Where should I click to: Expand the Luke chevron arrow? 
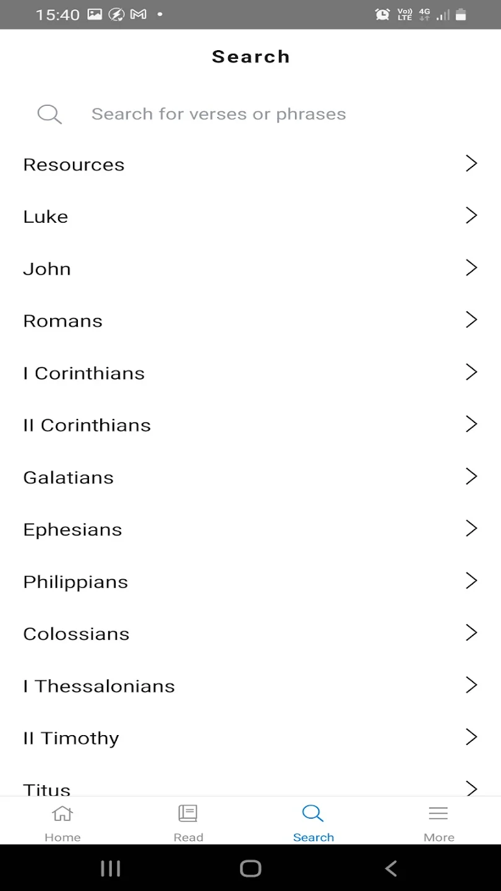click(471, 215)
